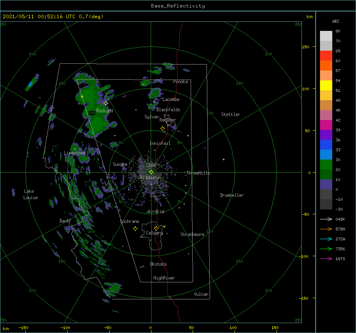Pick the light blue 33-30 dBZ swatch
The width and height of the screenshot is (356, 333).
[326, 155]
